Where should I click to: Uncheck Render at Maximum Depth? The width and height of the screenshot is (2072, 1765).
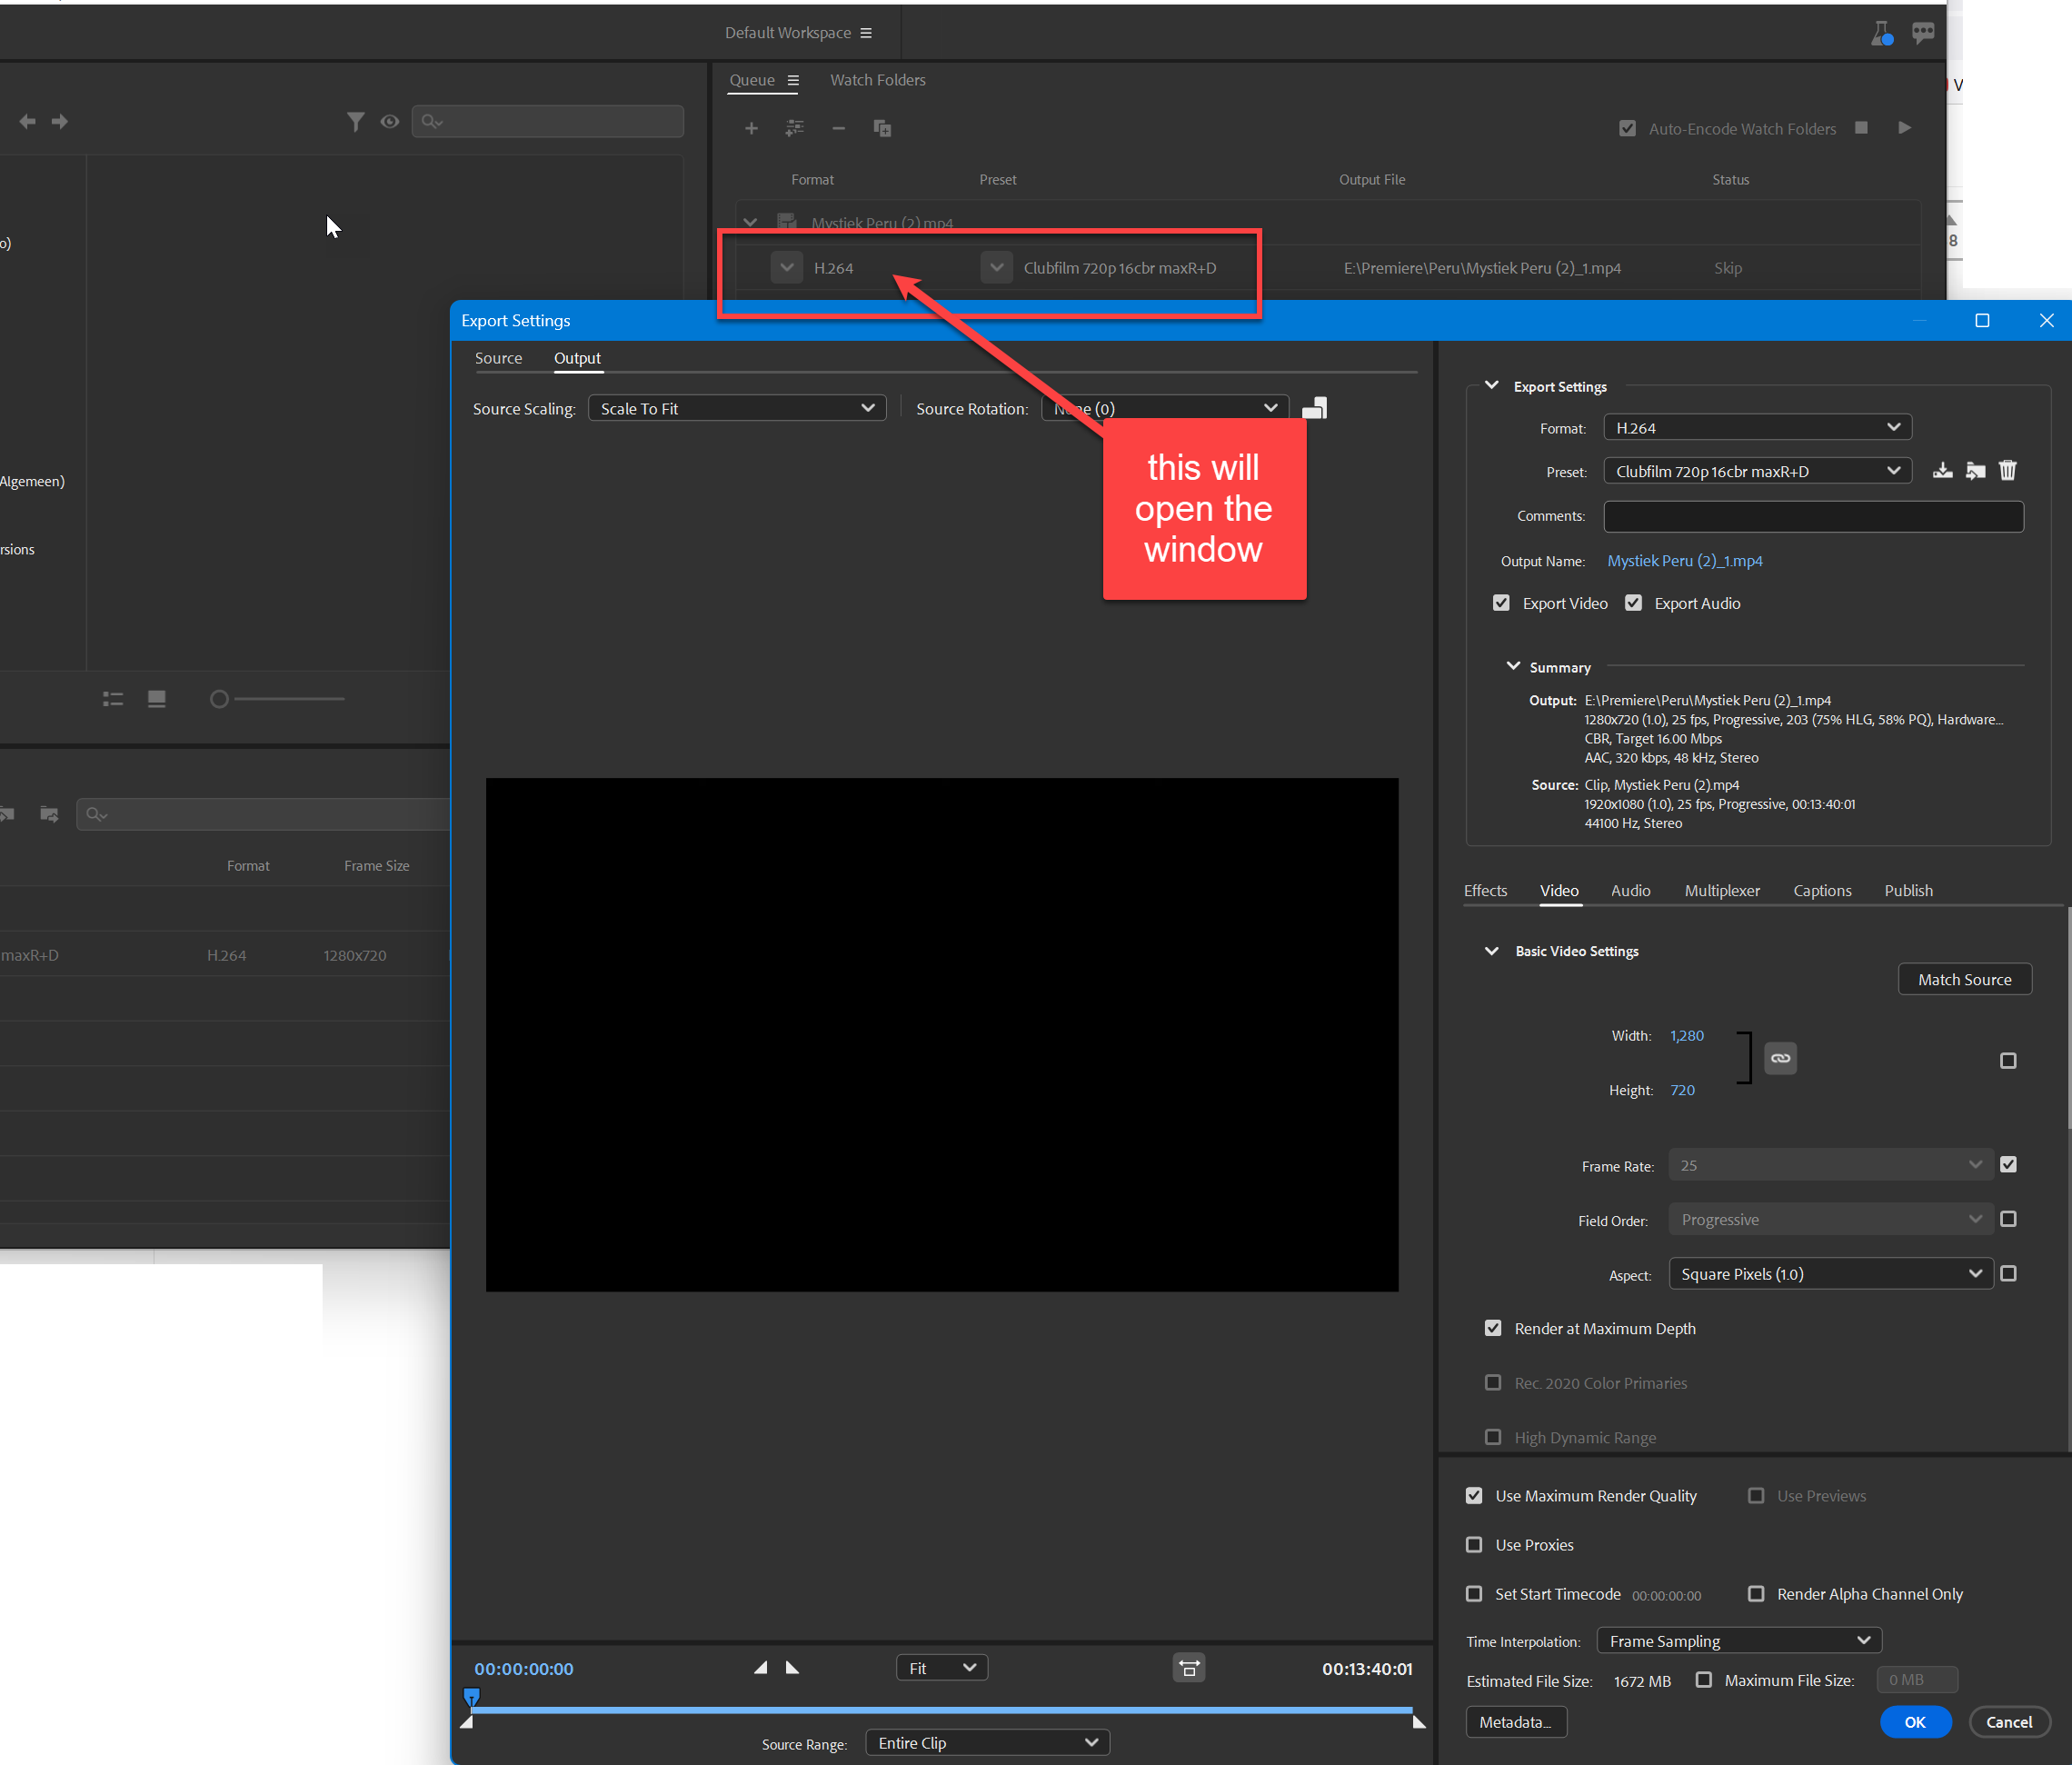click(1492, 1328)
